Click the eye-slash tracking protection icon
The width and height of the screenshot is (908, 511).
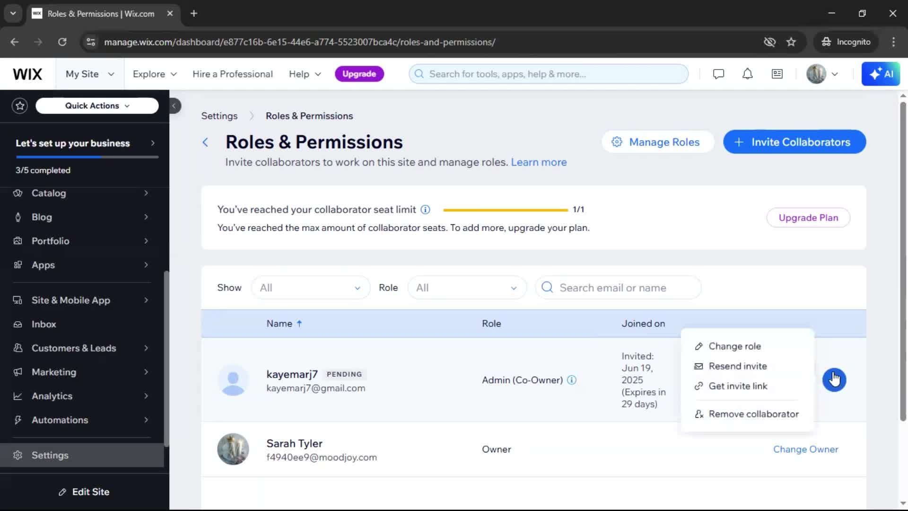(x=769, y=42)
